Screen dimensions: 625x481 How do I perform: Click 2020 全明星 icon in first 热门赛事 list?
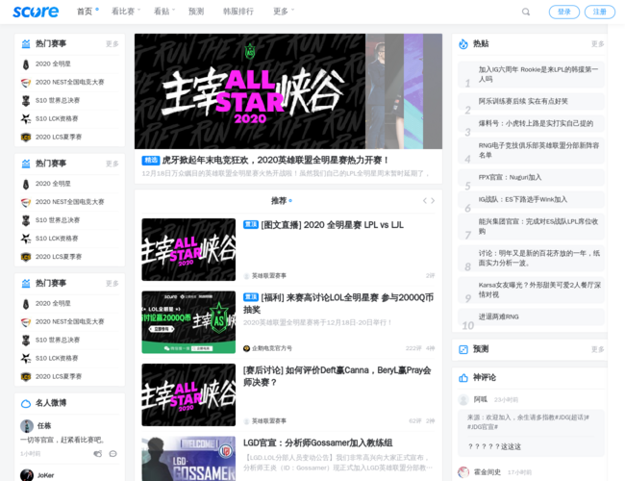click(26, 64)
